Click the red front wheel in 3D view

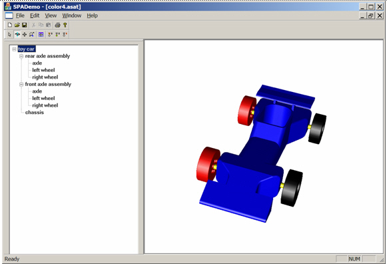point(208,165)
